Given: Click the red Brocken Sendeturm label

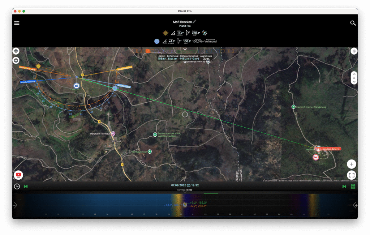Looking at the screenshot, I should pos(328,149).
